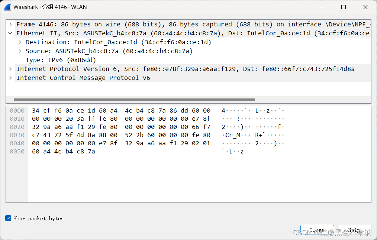Expand Internet Protocol Version 6 section
377x240 pixels.
pyautogui.click(x=10, y=69)
